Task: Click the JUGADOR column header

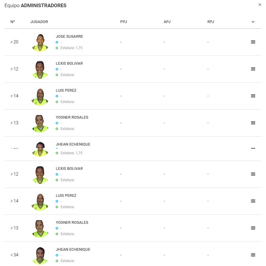Action: pyautogui.click(x=39, y=22)
